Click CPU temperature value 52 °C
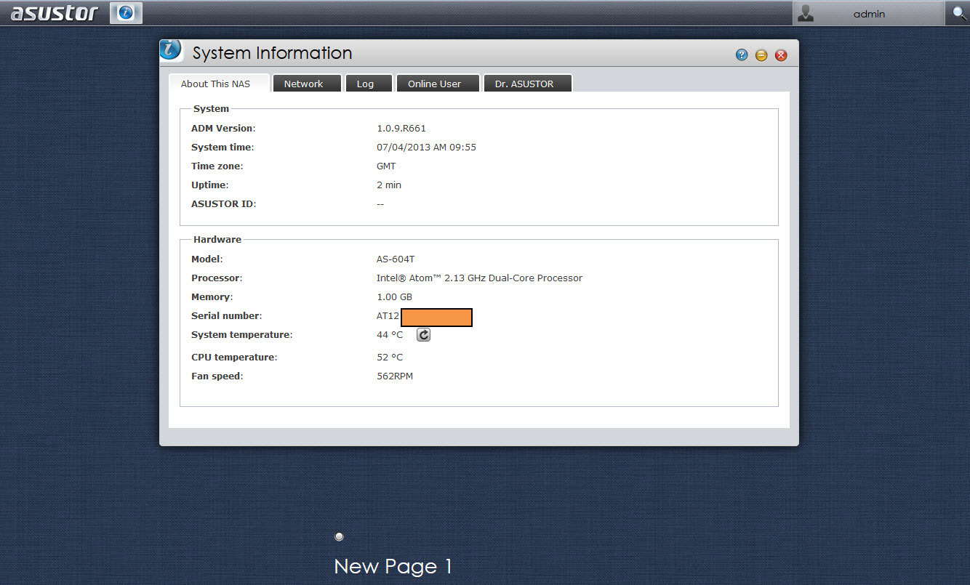The width and height of the screenshot is (970, 585). tap(390, 357)
